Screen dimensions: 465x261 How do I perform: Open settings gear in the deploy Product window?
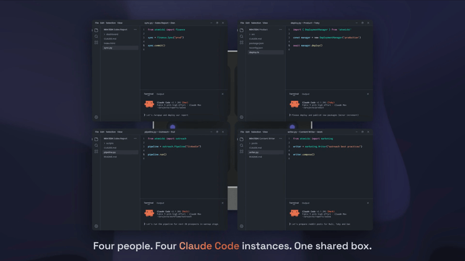tap(241, 117)
